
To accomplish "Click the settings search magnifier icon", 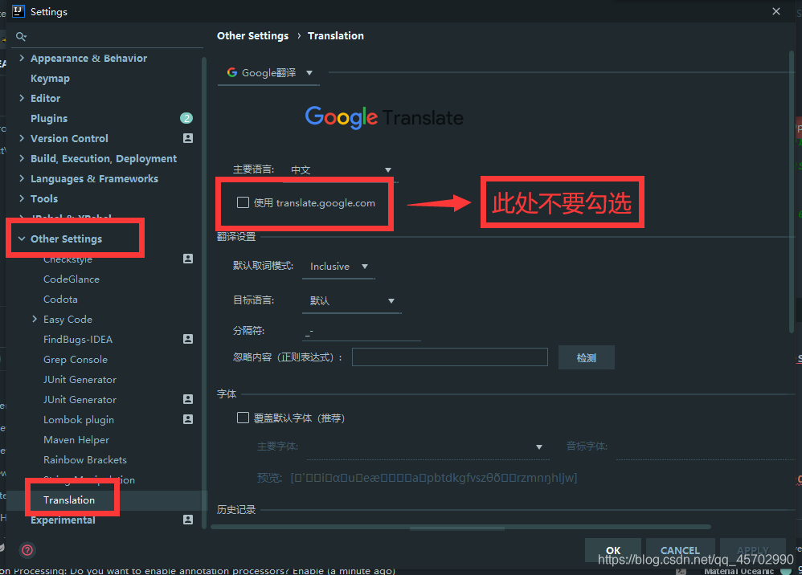I will click(21, 36).
